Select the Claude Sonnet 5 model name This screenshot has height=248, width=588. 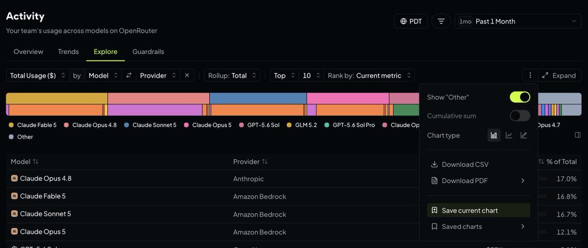click(x=46, y=214)
